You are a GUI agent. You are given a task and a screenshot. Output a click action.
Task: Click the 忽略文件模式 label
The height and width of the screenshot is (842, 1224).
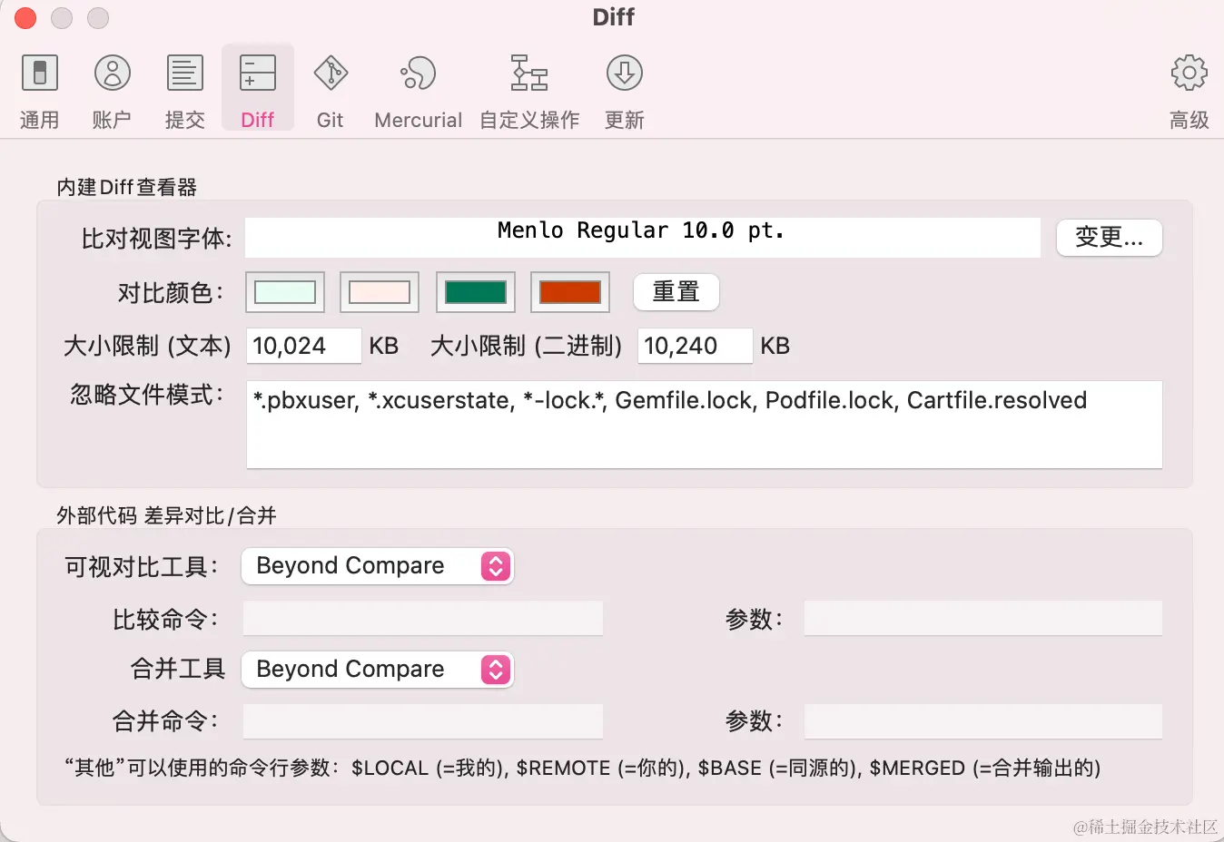pos(146,396)
